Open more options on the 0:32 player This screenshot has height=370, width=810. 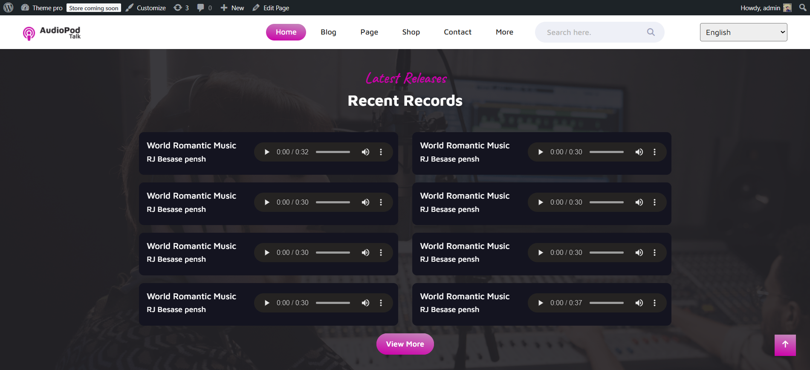tap(381, 152)
